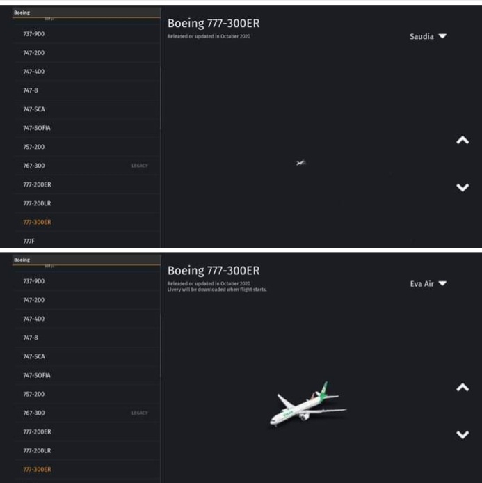Pick 747-SCA in the Eva Air screen's list

pyautogui.click(x=34, y=356)
